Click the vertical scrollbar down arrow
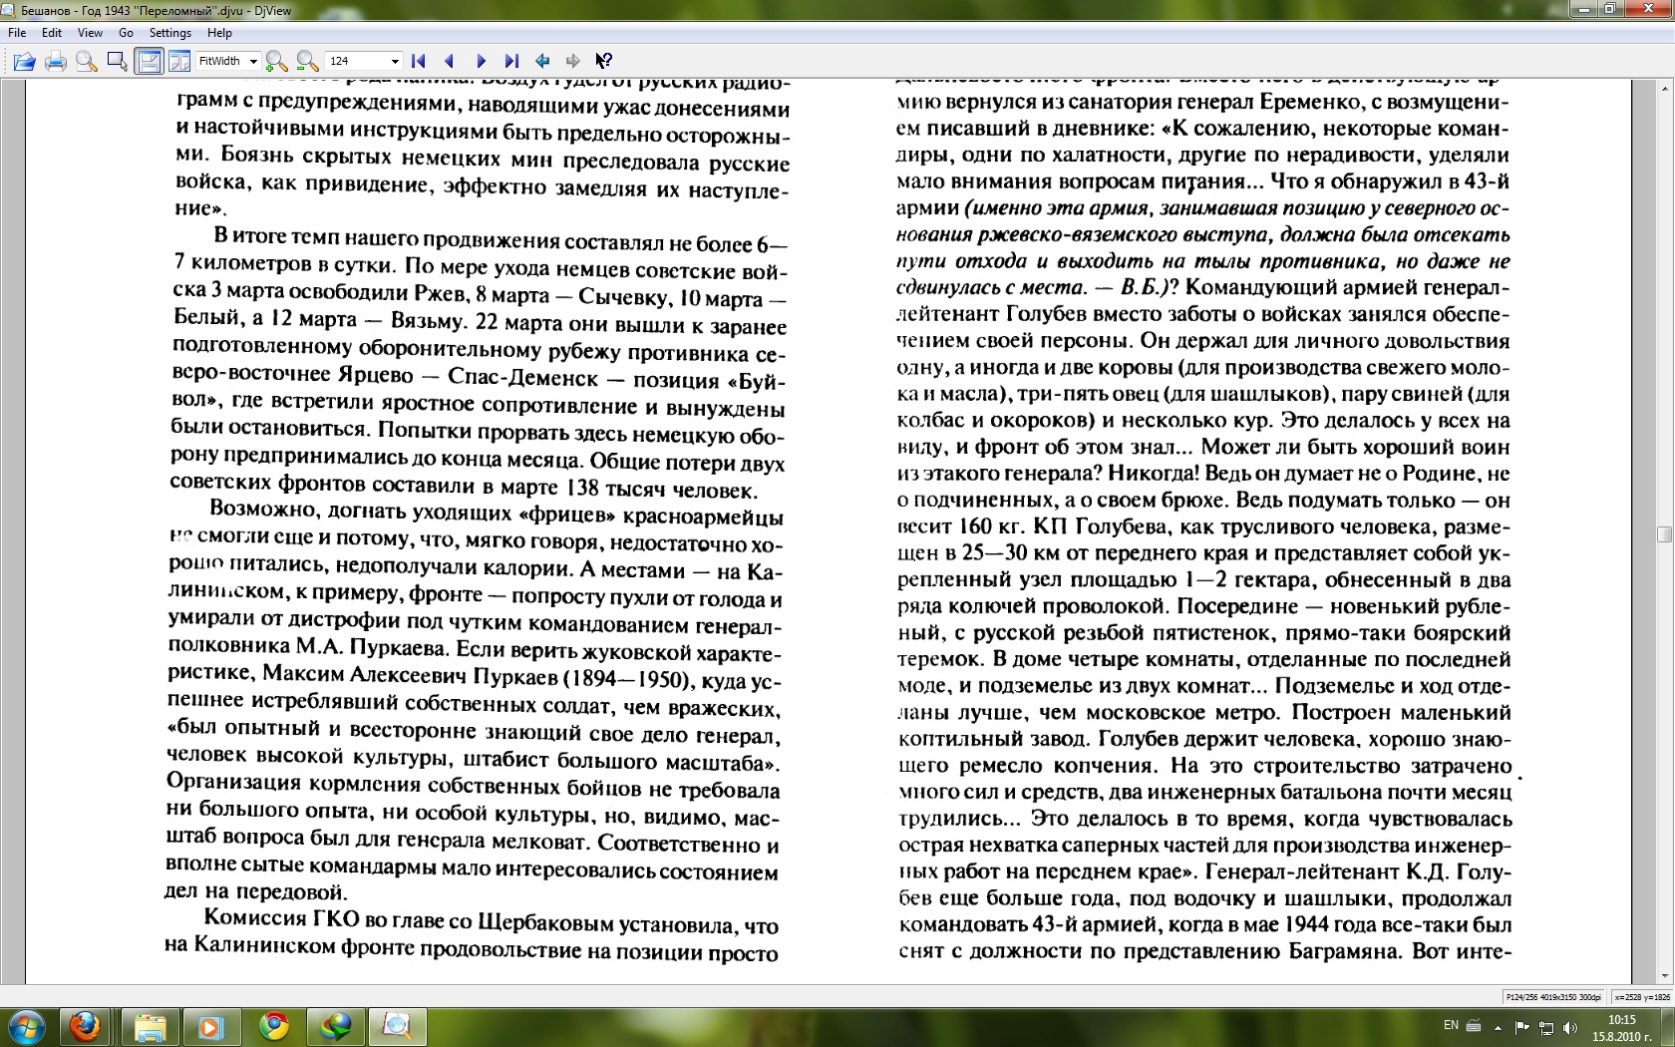 coord(1663,976)
